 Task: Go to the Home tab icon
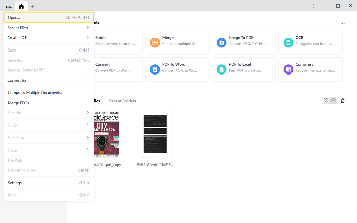click(21, 6)
